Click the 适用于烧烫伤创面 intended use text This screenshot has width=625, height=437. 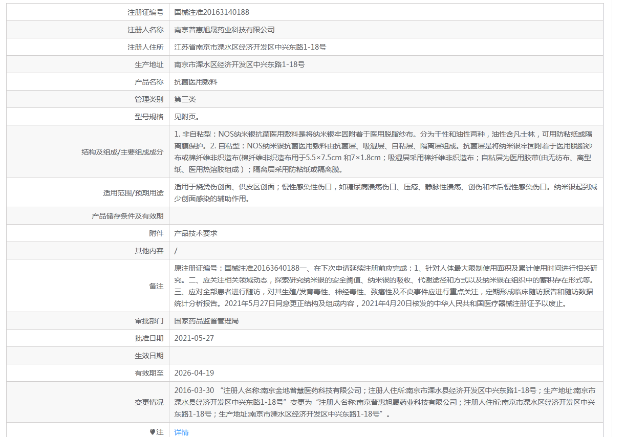coord(386,193)
